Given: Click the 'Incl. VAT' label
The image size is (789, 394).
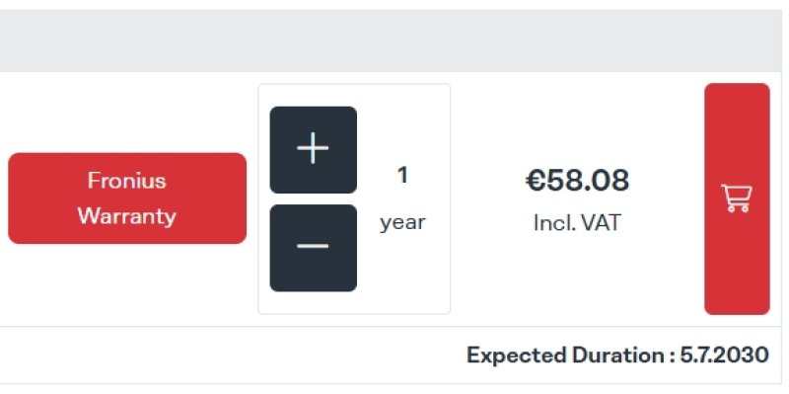Looking at the screenshot, I should pyautogui.click(x=577, y=223).
